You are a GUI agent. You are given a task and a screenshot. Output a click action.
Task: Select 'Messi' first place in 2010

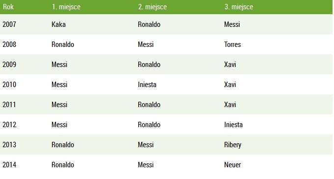click(59, 85)
